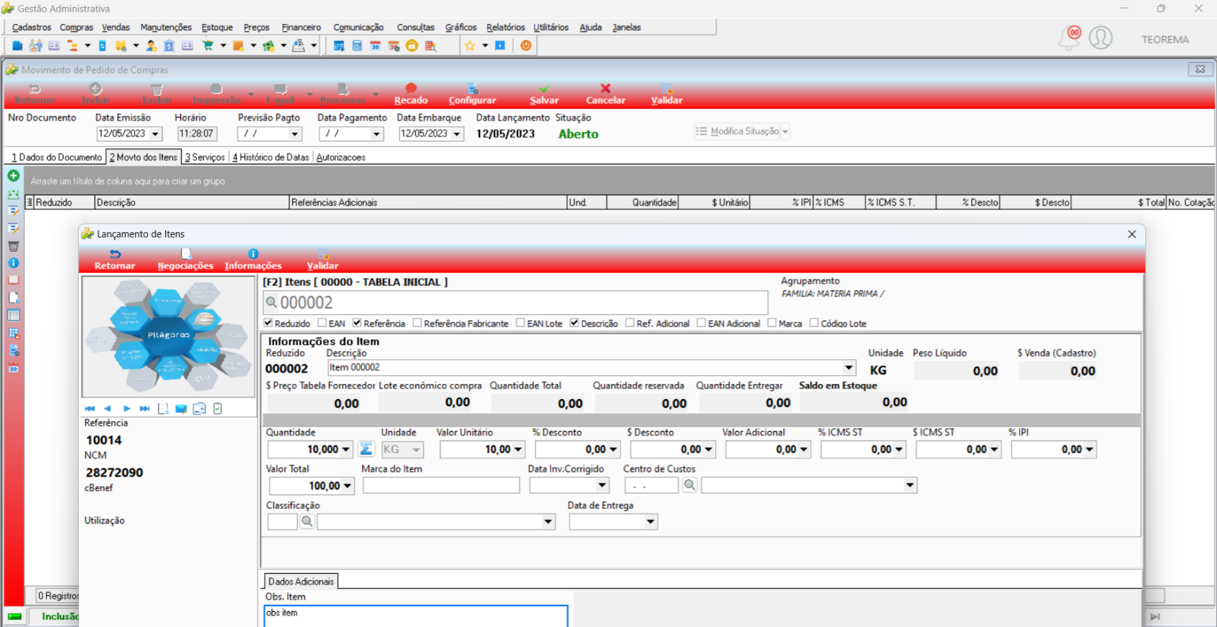The image size is (1217, 627).
Task: Click Informações in Lançamento de Itens
Action: pos(253,260)
